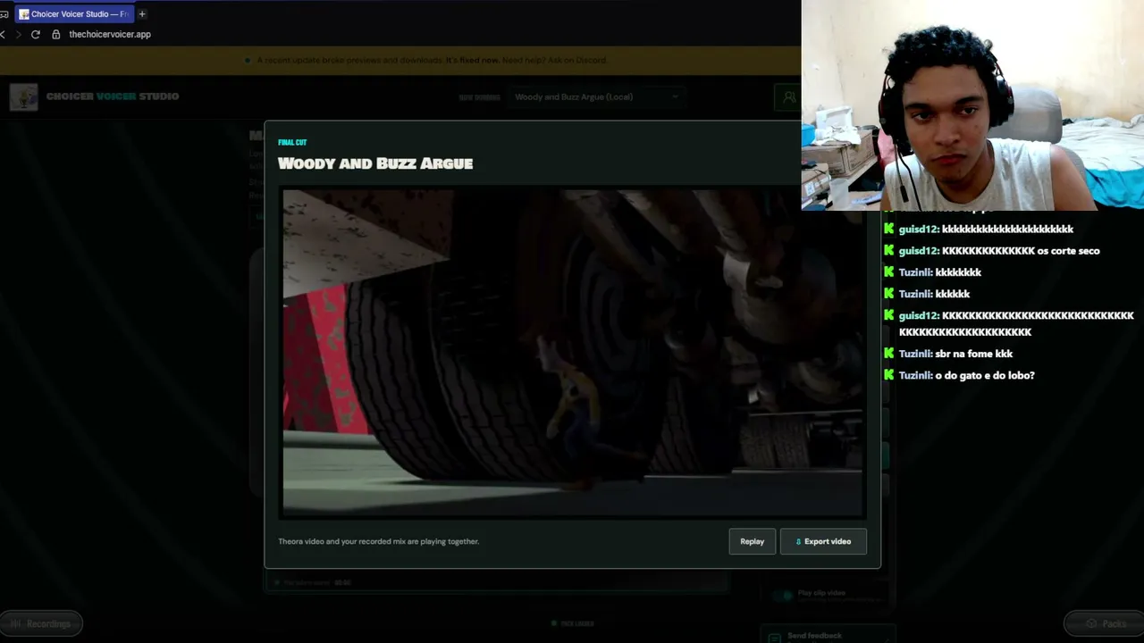This screenshot has width=1144, height=643.
Task: Export the final cut video
Action: tap(823, 541)
